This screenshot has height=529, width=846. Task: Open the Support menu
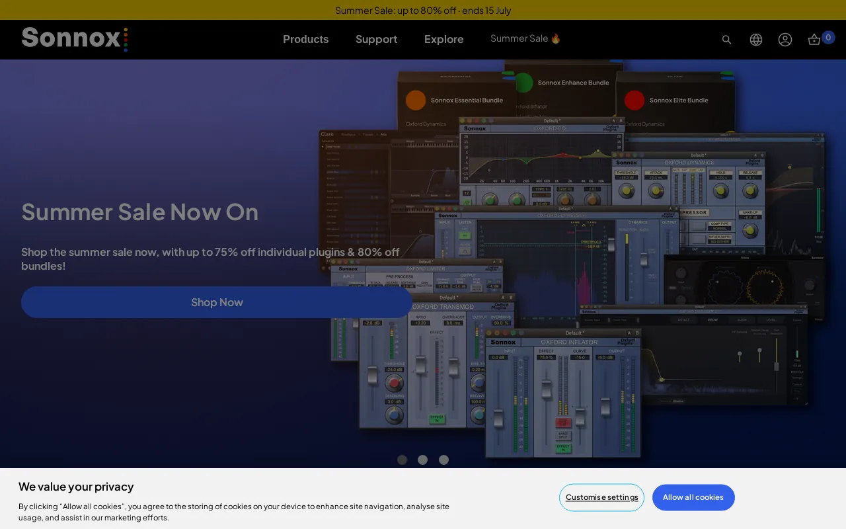[x=376, y=39]
